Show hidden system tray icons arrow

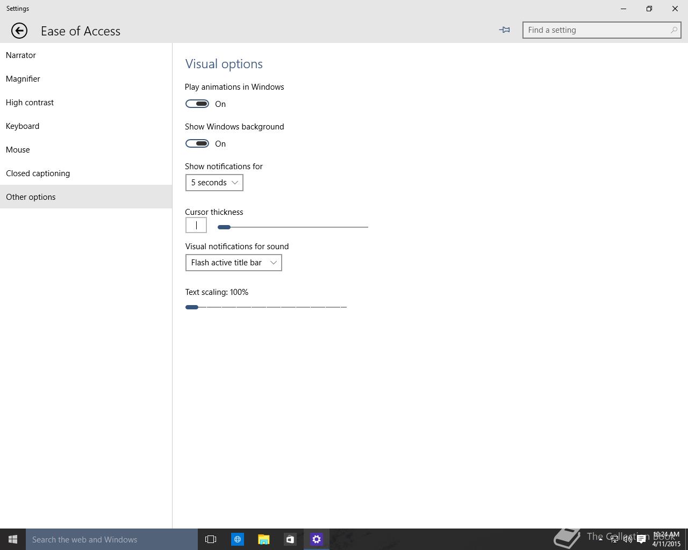coord(600,539)
